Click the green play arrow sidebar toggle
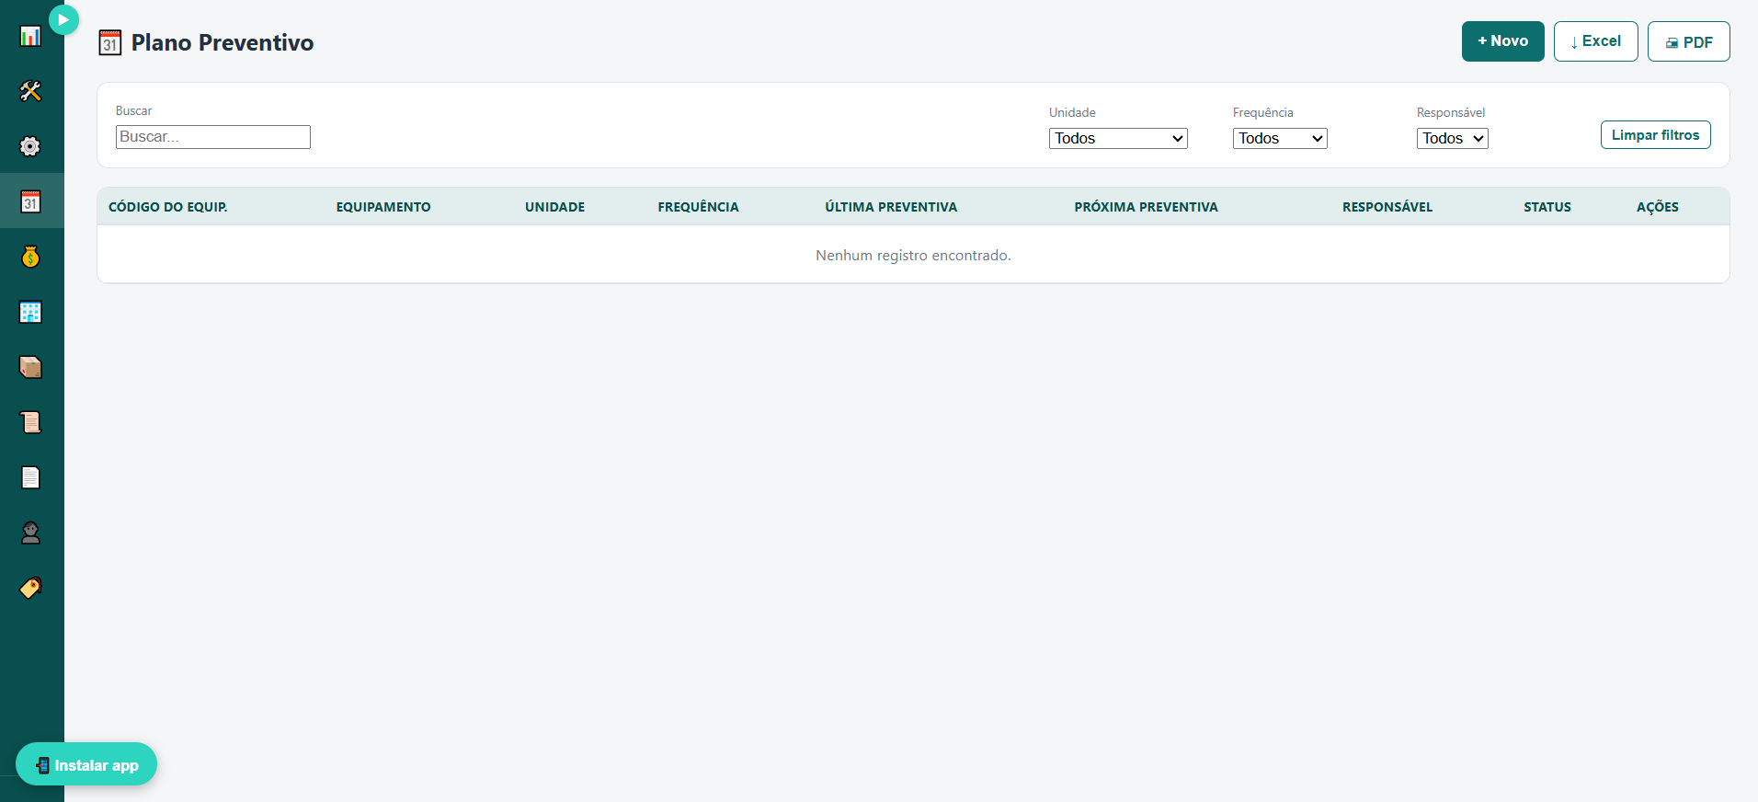This screenshot has width=1758, height=802. click(x=63, y=19)
